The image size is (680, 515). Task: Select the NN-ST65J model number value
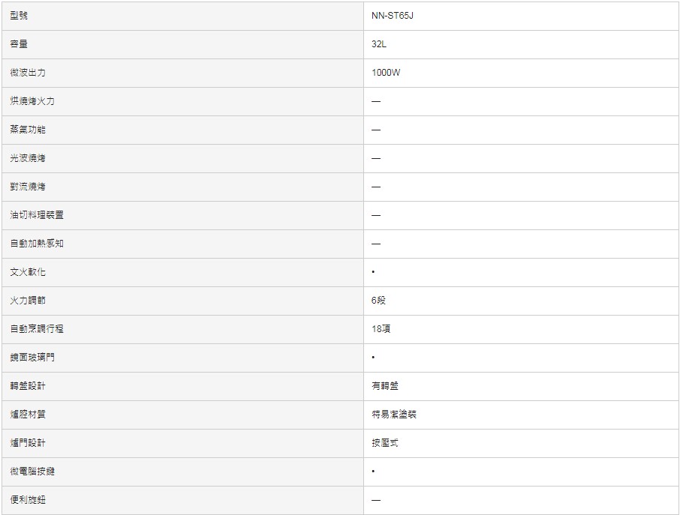[x=392, y=16]
